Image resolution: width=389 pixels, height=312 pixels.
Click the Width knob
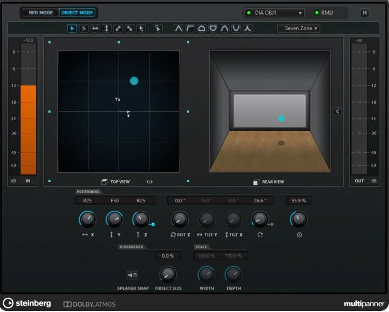[206, 275]
